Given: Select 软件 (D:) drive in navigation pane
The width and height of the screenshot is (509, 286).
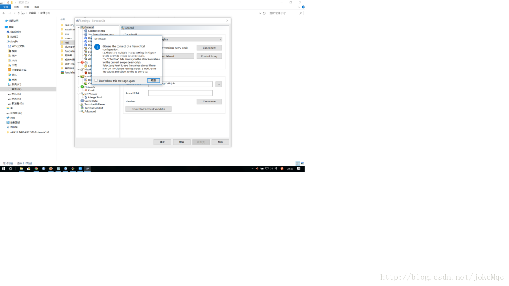Looking at the screenshot, I should pyautogui.click(x=16, y=89).
